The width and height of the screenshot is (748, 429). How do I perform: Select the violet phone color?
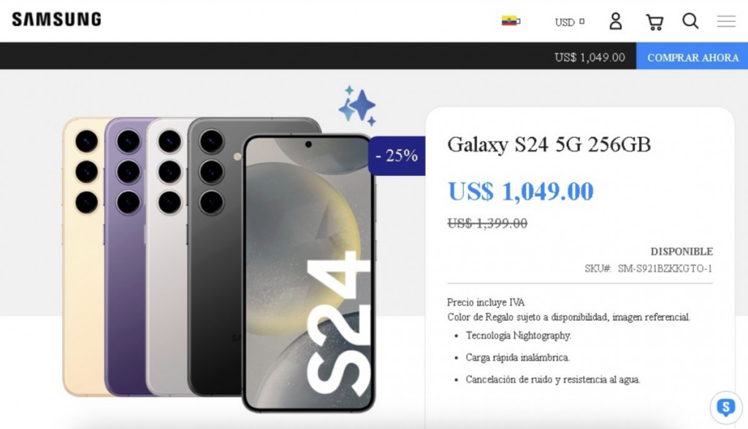126,258
